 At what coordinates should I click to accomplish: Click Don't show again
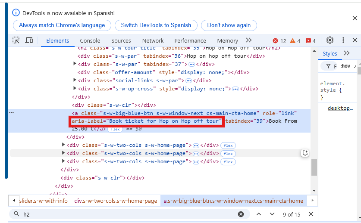coord(229,25)
